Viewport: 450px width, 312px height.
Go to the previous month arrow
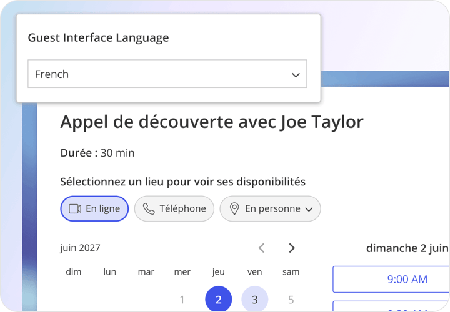pos(261,248)
